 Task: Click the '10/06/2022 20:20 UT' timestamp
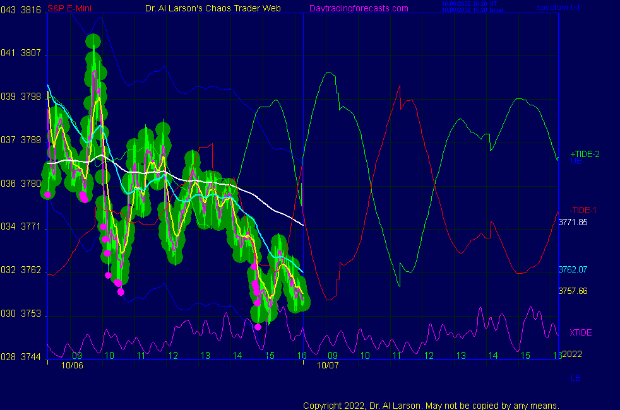(x=469, y=4)
